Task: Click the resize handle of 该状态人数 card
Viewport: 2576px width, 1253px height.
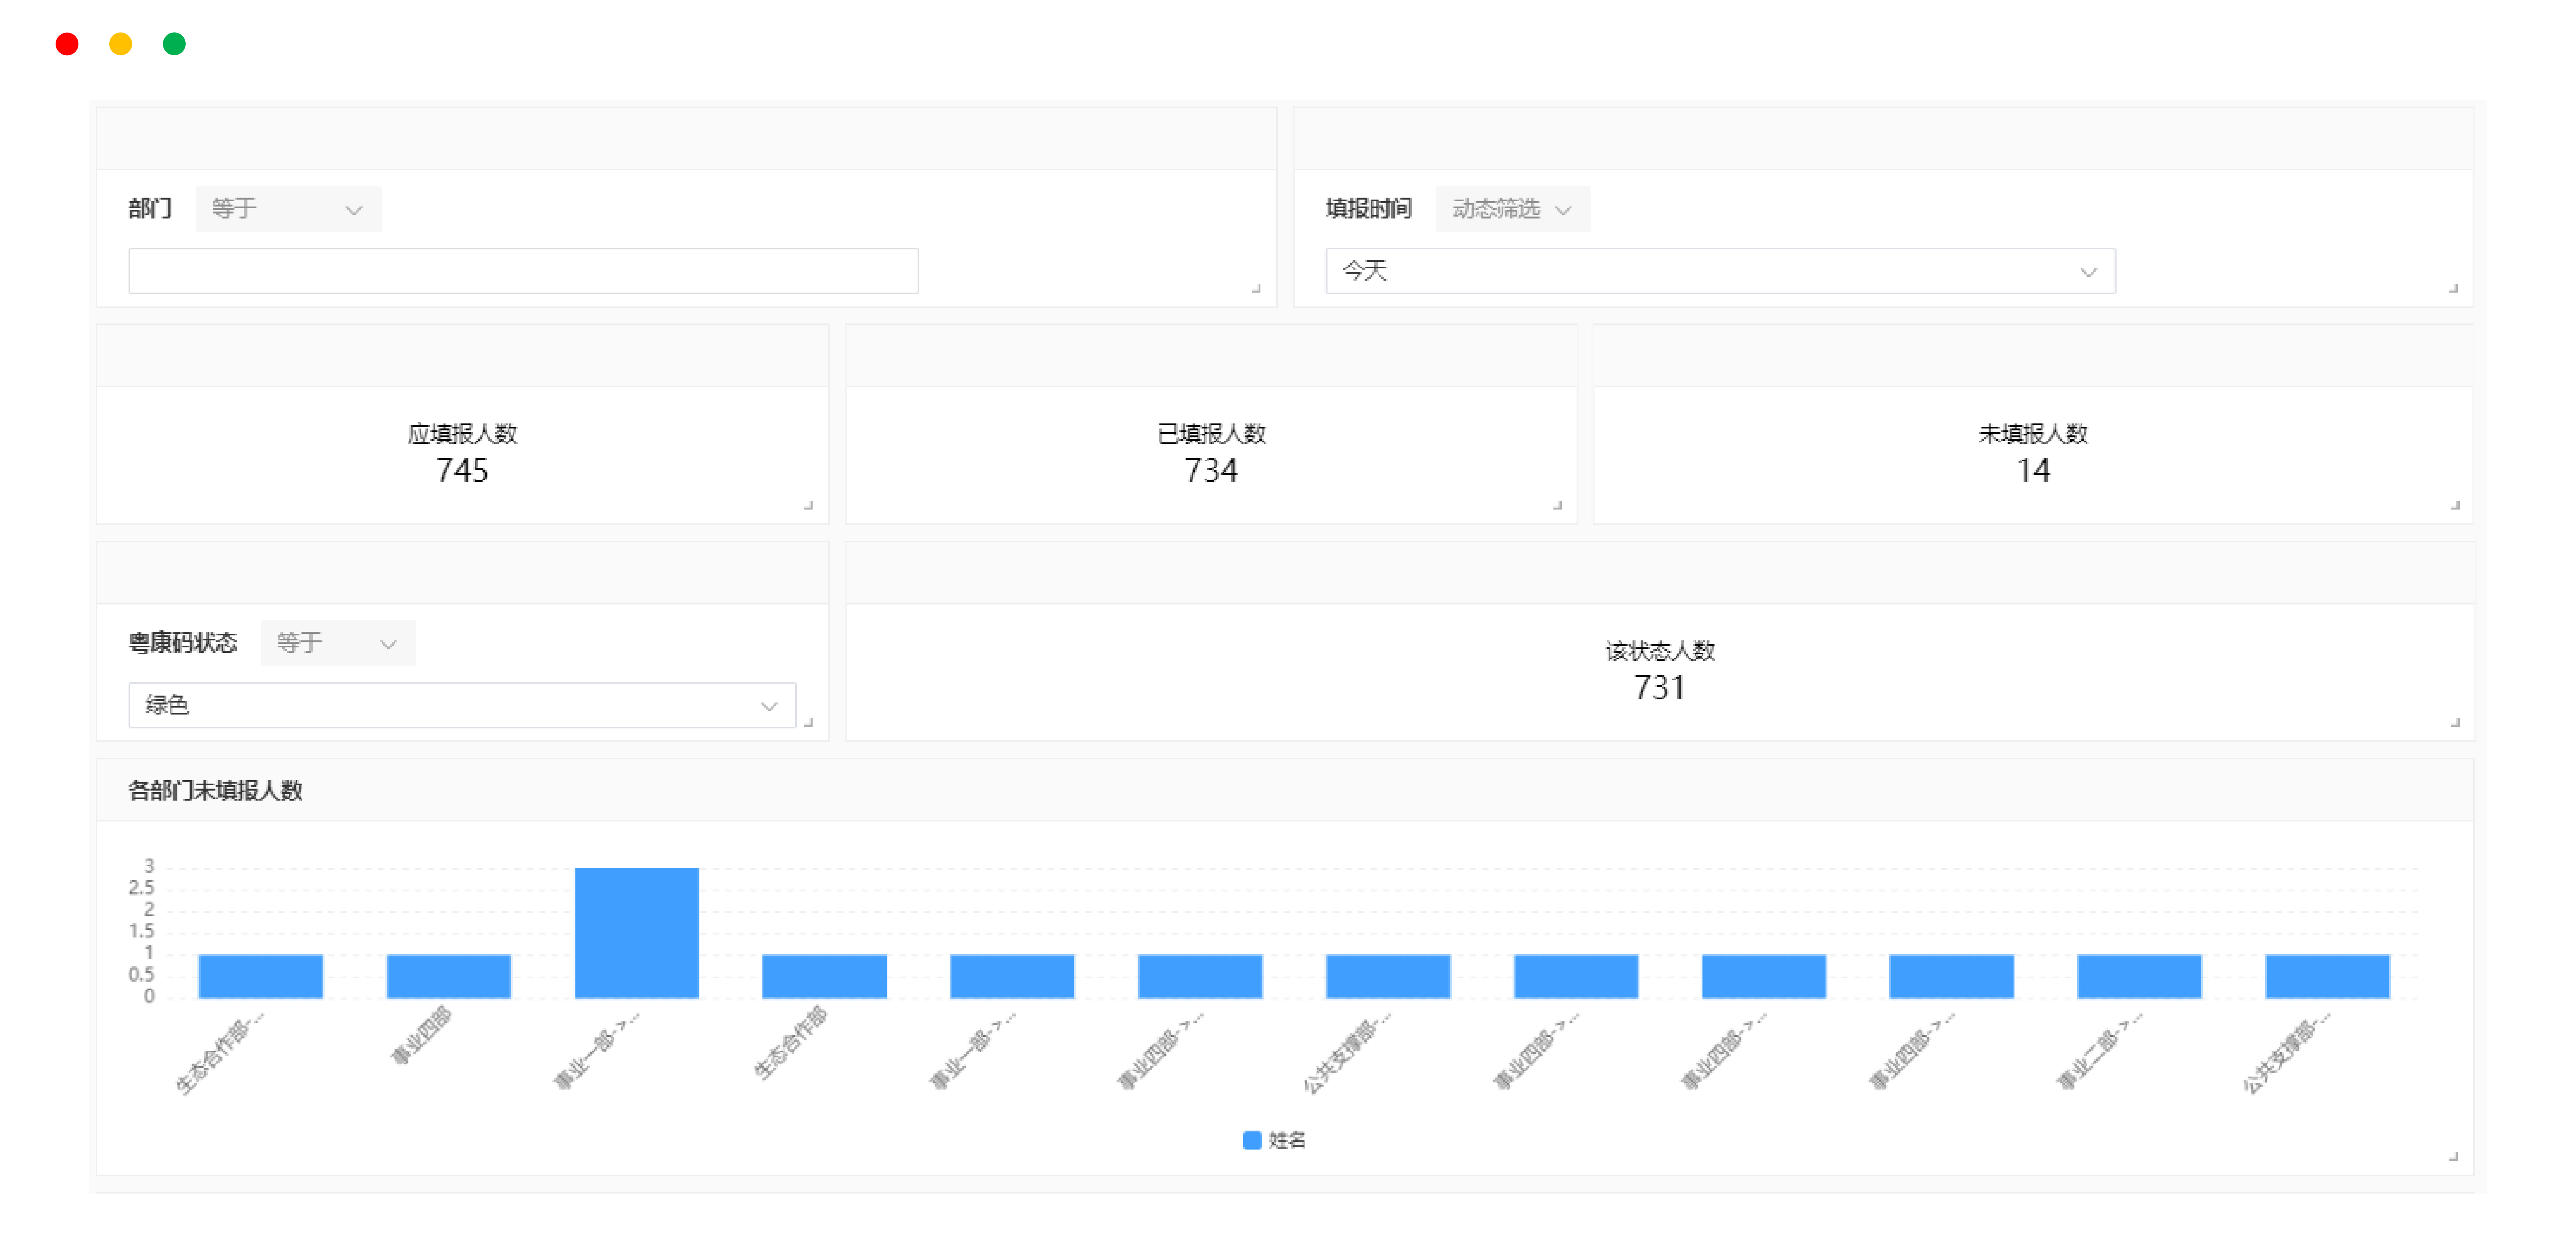Action: pyautogui.click(x=2455, y=723)
